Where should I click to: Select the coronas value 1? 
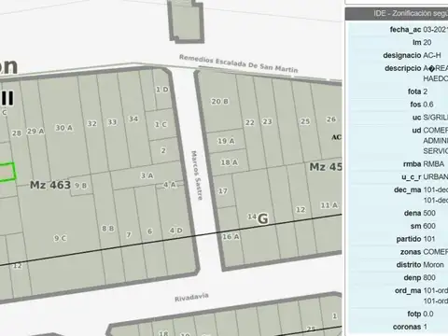(x=425, y=327)
